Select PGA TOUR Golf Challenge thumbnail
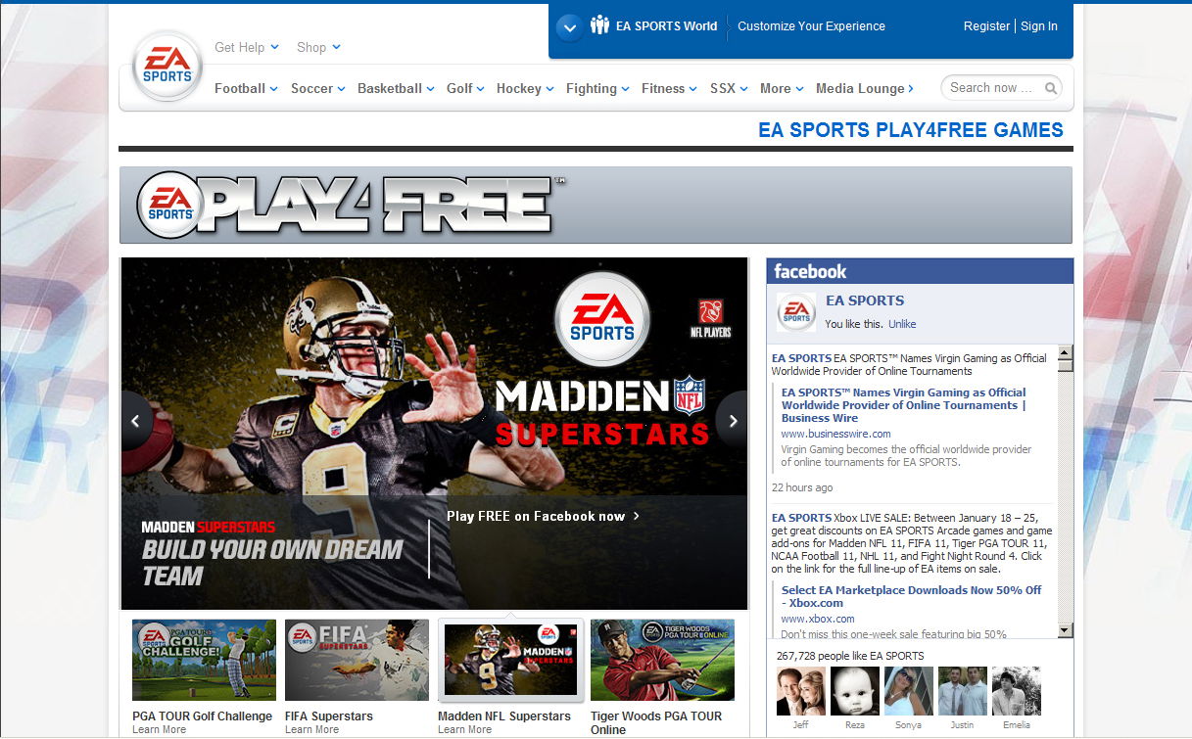1192x739 pixels. click(204, 660)
